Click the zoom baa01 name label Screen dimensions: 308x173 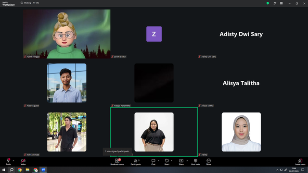tap(119, 57)
